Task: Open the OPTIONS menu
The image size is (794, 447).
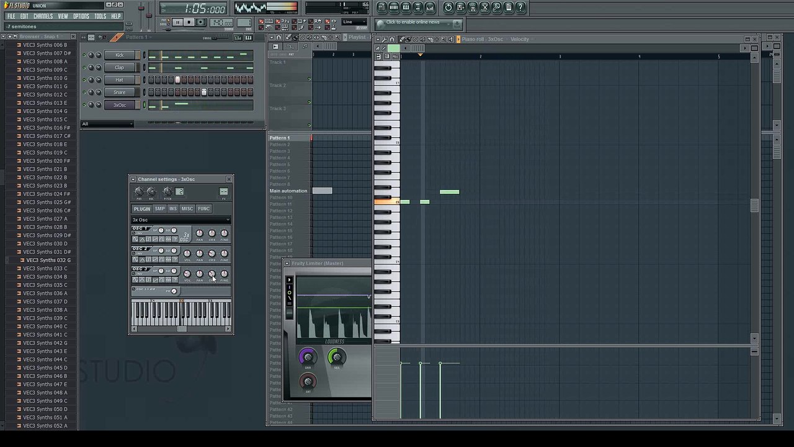Action: pyautogui.click(x=81, y=16)
